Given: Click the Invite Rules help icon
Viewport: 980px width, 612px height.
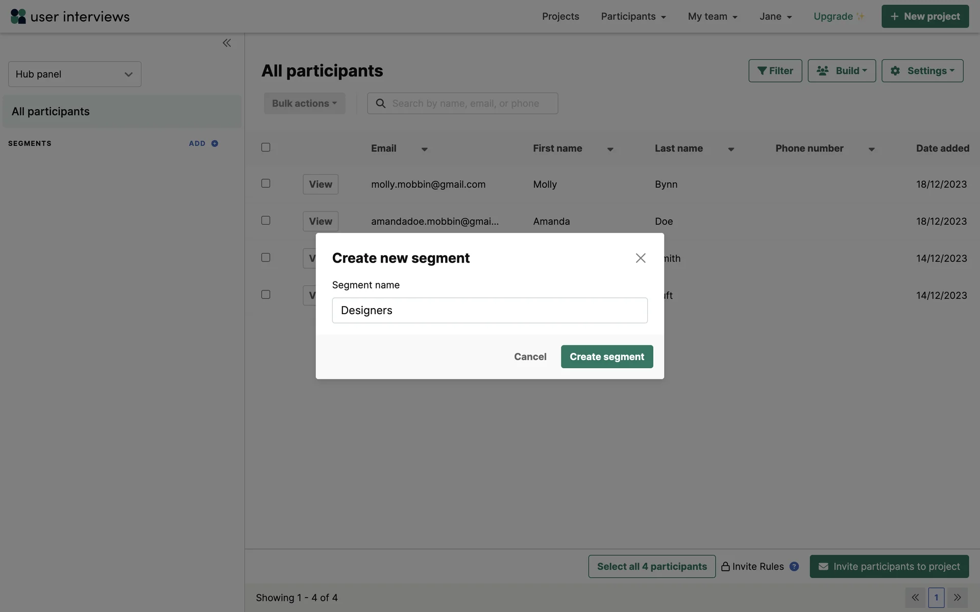Looking at the screenshot, I should tap(794, 566).
